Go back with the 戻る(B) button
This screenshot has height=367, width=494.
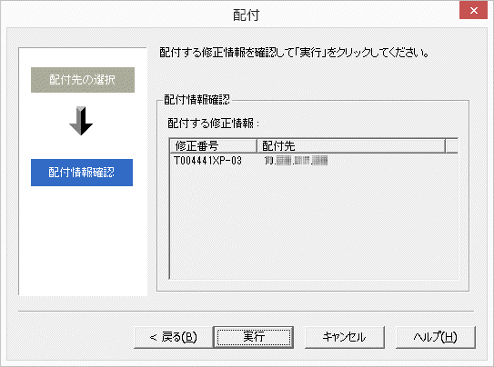(x=173, y=337)
